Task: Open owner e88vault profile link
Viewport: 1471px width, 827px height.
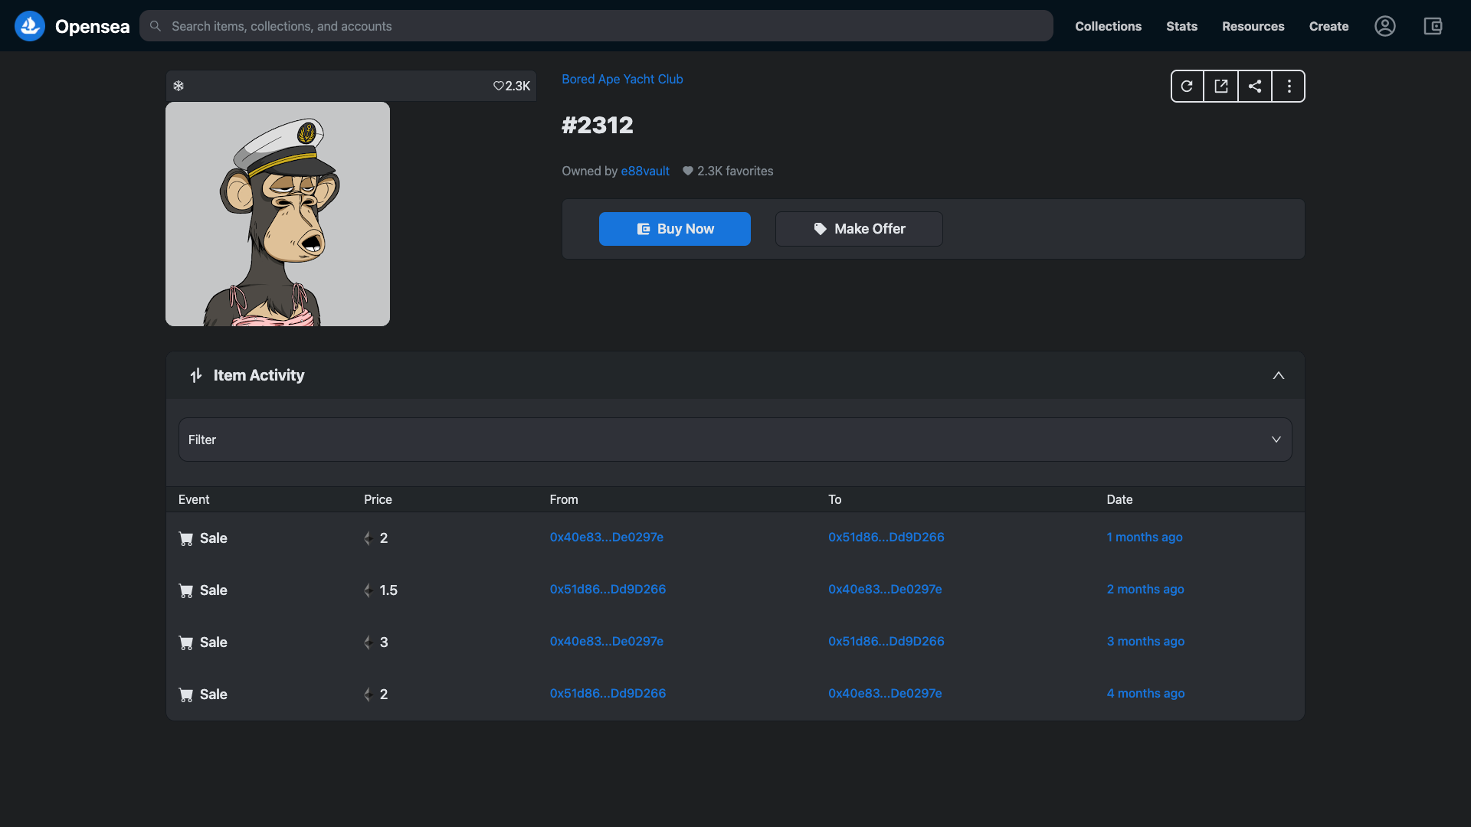Action: tap(645, 171)
